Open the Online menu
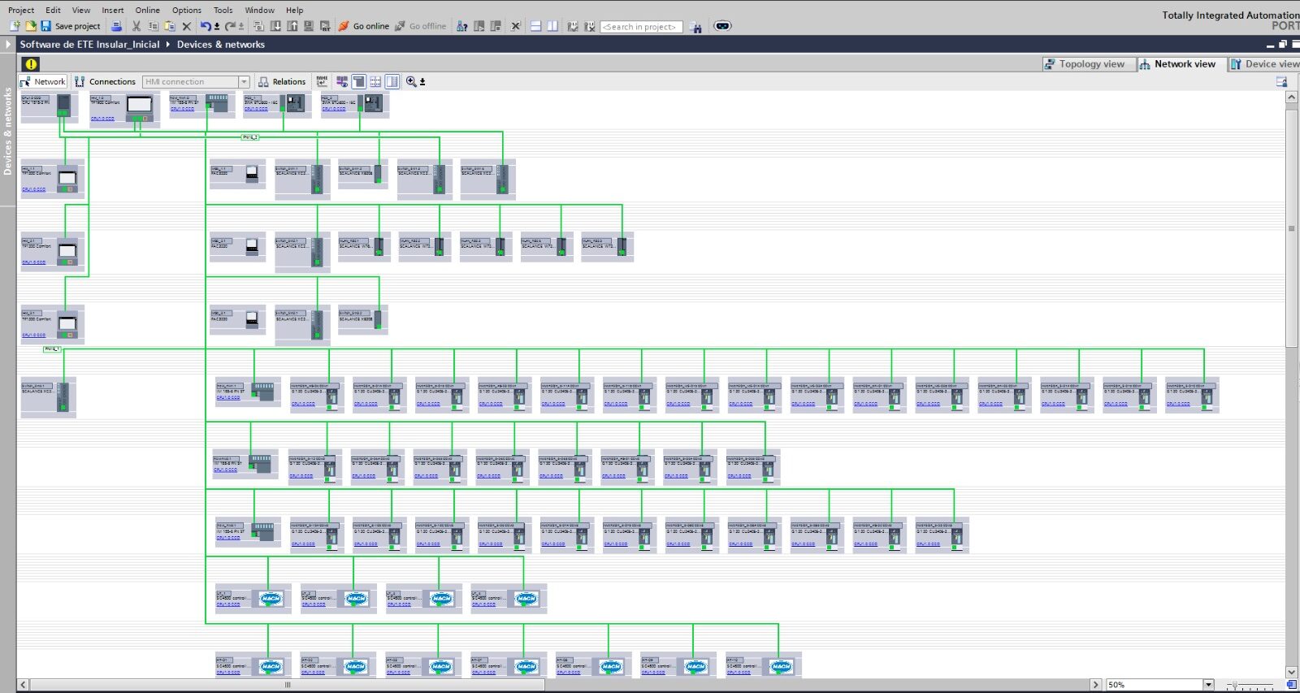1300x693 pixels. click(147, 10)
